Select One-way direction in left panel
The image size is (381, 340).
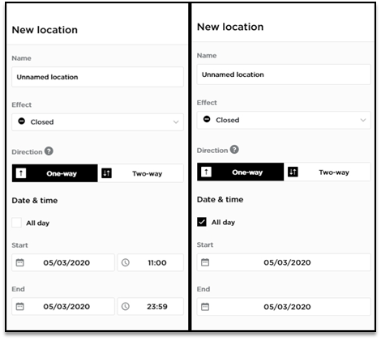pos(55,173)
